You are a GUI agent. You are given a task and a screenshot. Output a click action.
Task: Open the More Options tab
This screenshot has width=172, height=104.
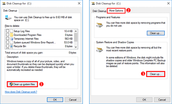tap(116, 10)
